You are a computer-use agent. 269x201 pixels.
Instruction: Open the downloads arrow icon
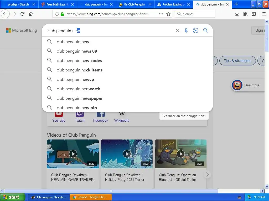(x=237, y=14)
